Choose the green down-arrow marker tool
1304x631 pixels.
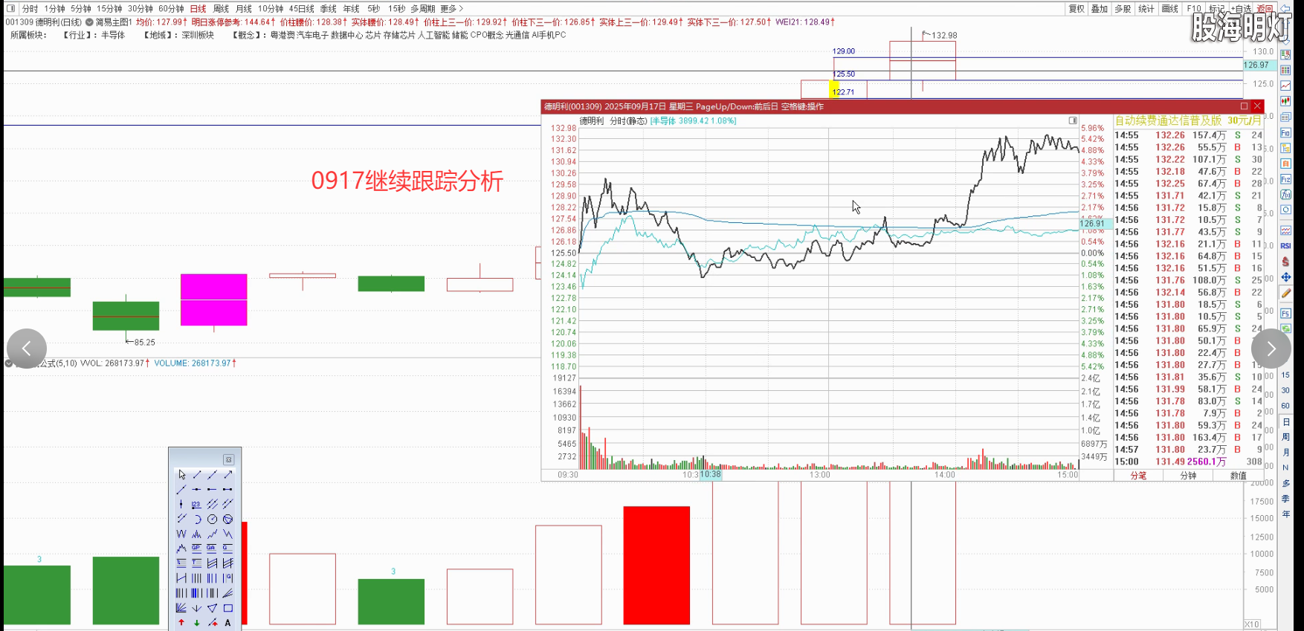pos(197,623)
